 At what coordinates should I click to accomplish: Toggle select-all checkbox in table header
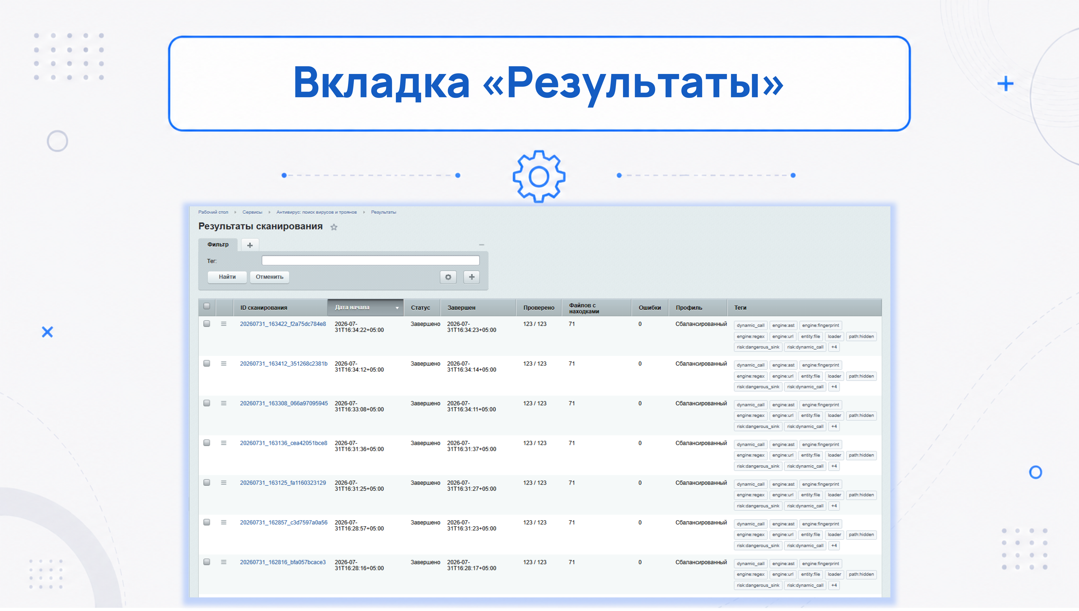[x=207, y=306]
